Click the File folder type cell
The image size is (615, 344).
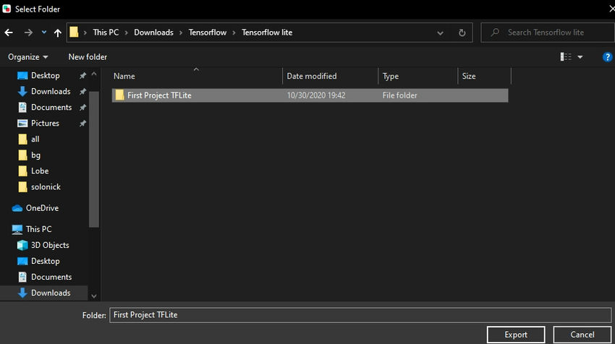coord(399,95)
